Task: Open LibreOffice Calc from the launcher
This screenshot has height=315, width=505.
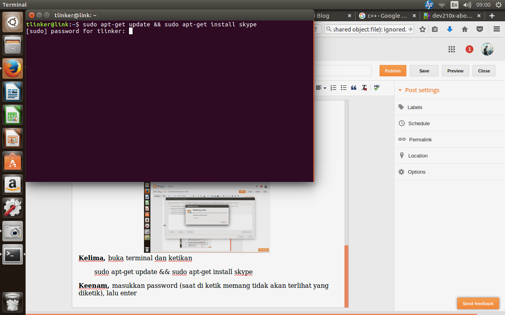Action: (x=13, y=115)
